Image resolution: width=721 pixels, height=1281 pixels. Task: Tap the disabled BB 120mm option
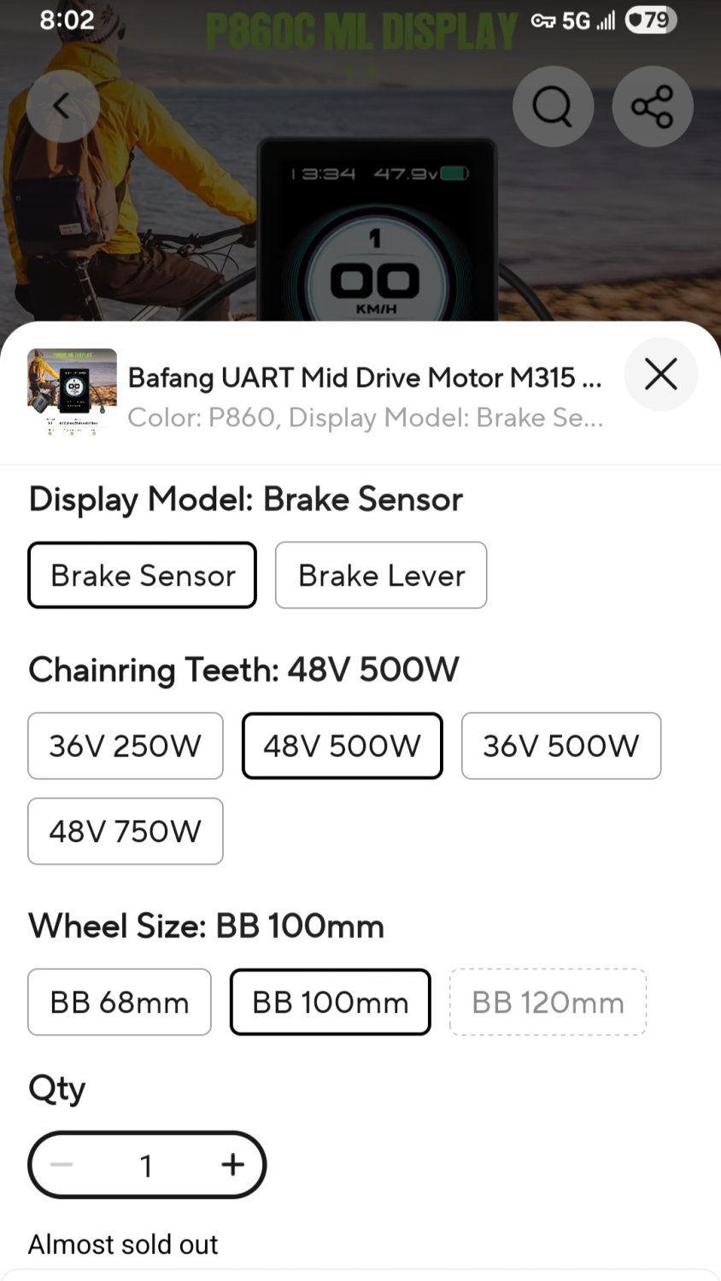[547, 1002]
